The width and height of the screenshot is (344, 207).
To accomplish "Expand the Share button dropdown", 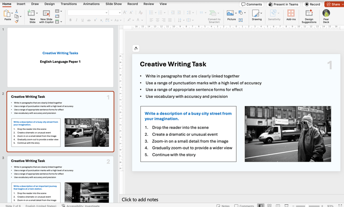I will click(342, 4).
